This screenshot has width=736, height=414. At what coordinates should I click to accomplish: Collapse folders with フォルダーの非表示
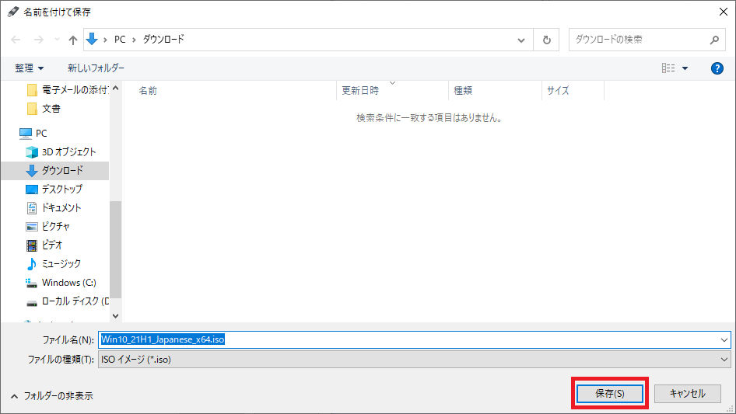point(51,395)
